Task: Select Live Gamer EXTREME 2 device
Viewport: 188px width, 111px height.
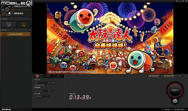Action: coord(15,34)
